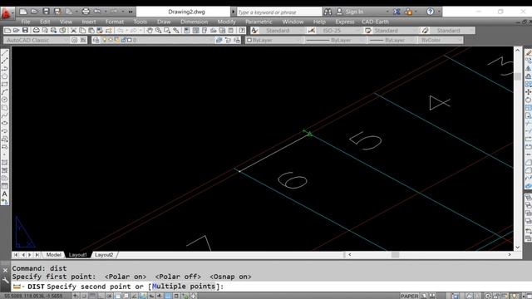Click the keyword search input field
Screen dimensions: 532x299
(x=279, y=12)
